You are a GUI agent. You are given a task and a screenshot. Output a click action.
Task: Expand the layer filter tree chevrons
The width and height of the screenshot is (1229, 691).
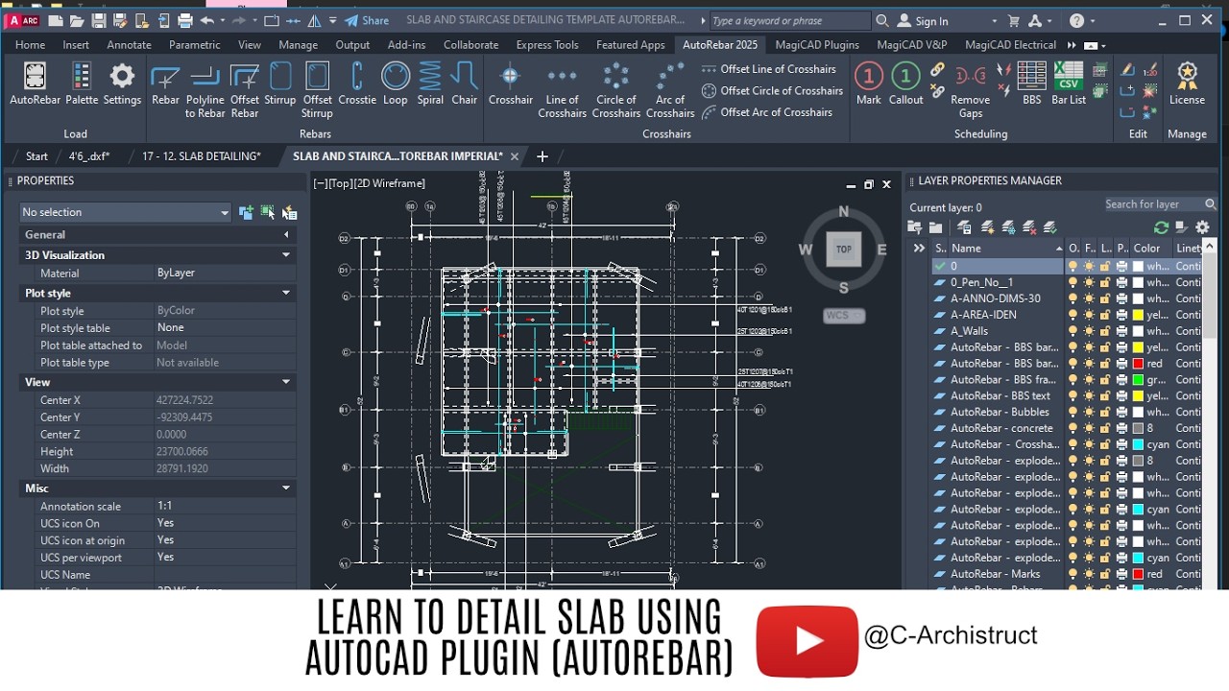[919, 248]
